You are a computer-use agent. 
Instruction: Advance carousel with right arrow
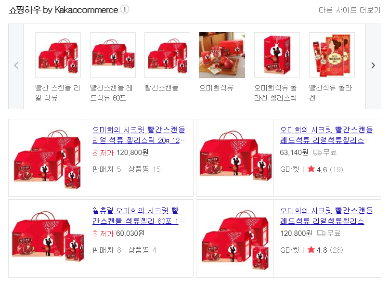pos(373,66)
